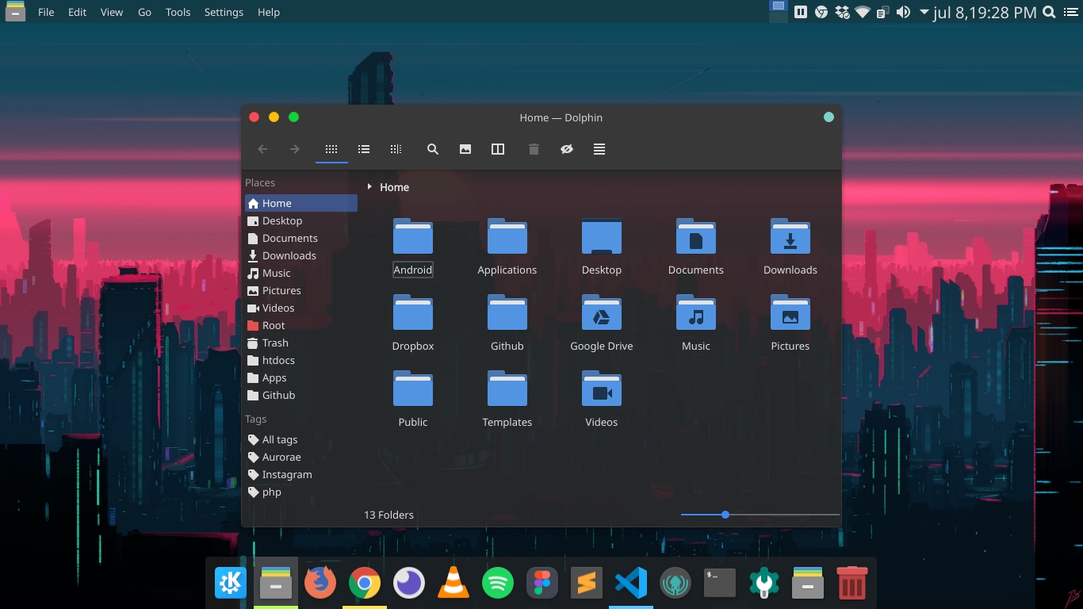
Task: Split the Dolphin view into two panes
Action: coord(497,149)
